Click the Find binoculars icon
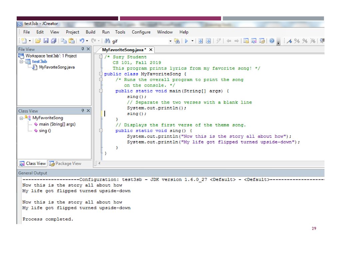The width and height of the screenshot is (341, 255). (x=107, y=41)
